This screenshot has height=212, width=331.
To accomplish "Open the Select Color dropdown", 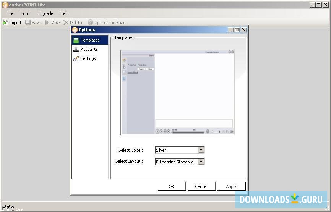I will (x=201, y=150).
